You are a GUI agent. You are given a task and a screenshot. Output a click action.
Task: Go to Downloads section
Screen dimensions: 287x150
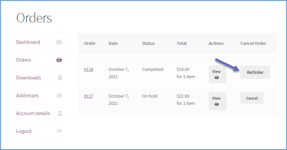point(29,78)
